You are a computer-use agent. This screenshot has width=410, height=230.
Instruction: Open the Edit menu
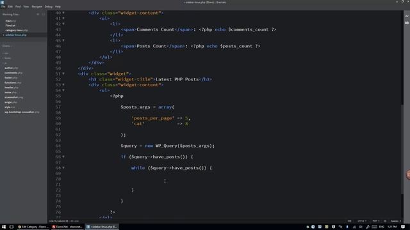10,6
